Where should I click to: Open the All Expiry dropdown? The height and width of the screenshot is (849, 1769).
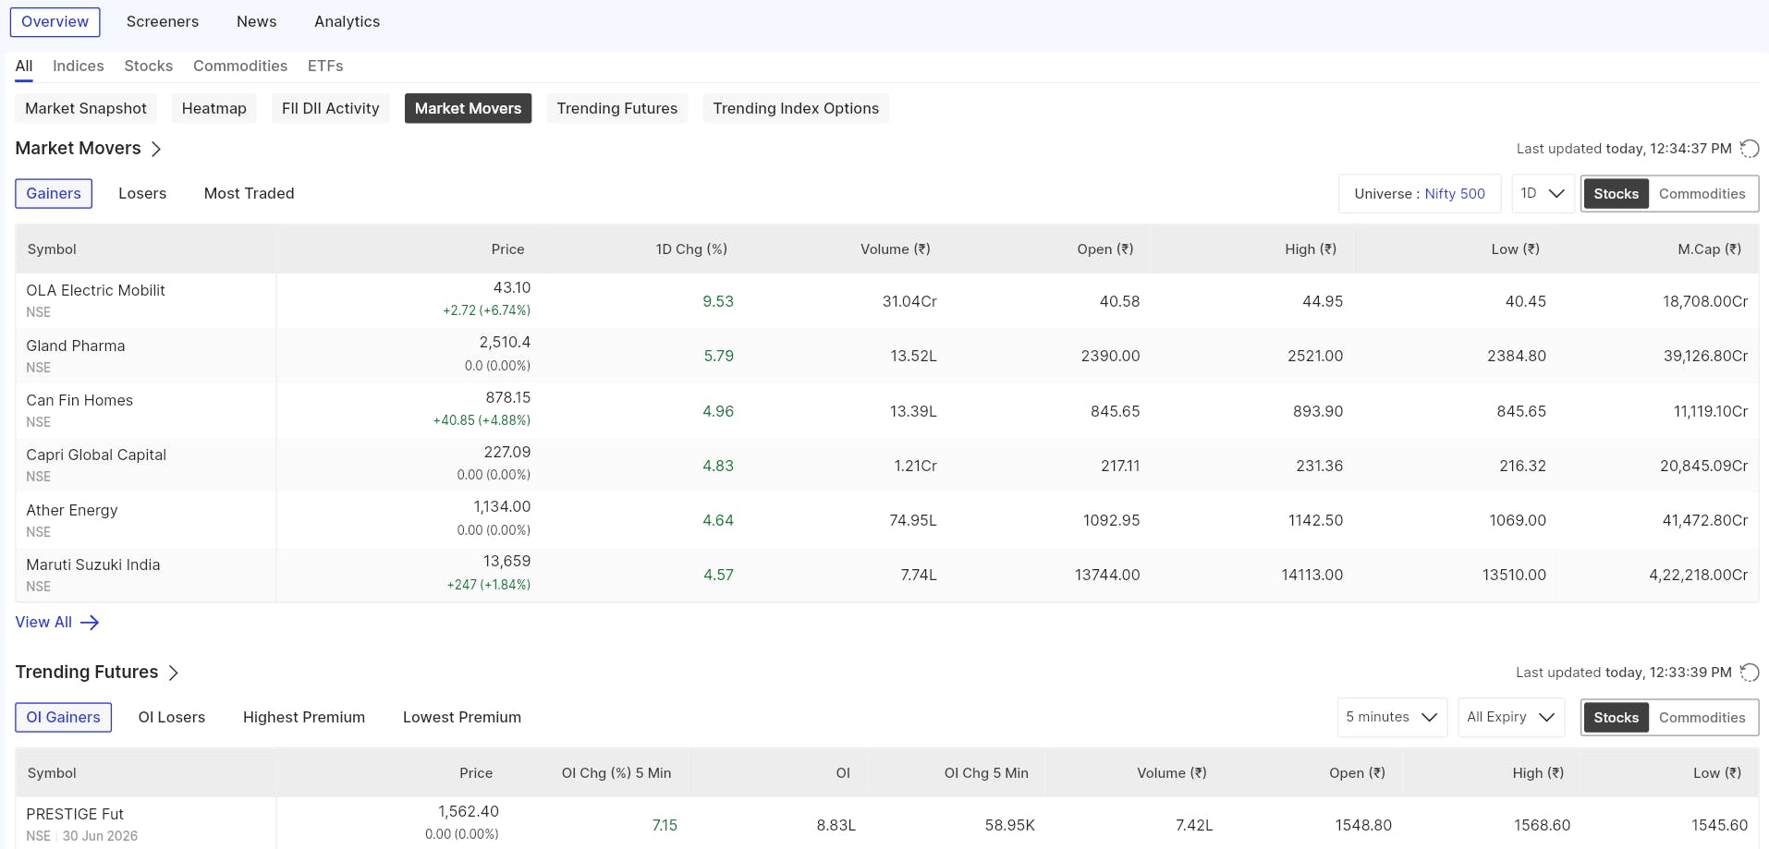click(1511, 718)
